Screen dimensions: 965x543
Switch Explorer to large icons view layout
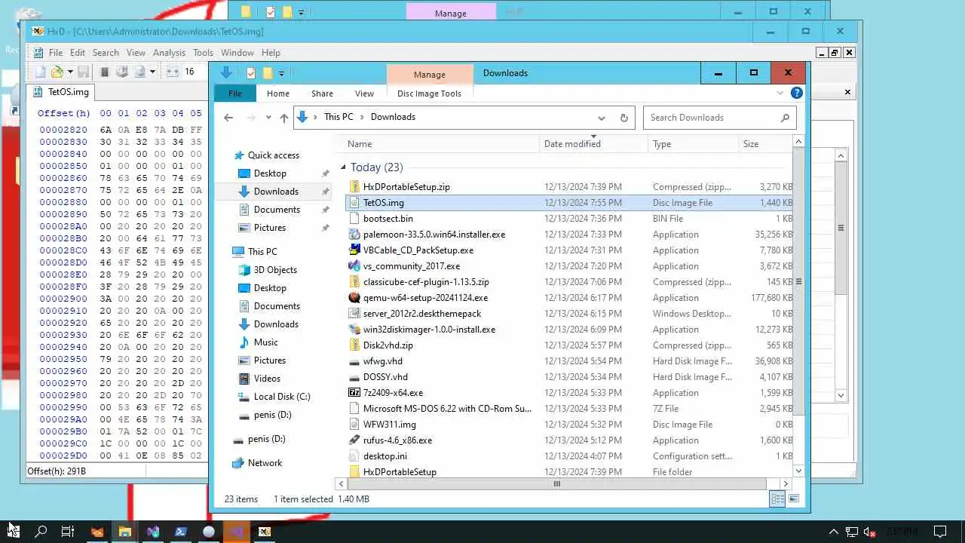click(x=793, y=499)
